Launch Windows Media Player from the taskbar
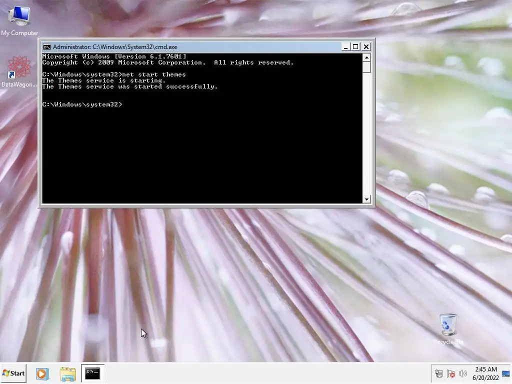This screenshot has height=384, width=512. tap(42, 373)
